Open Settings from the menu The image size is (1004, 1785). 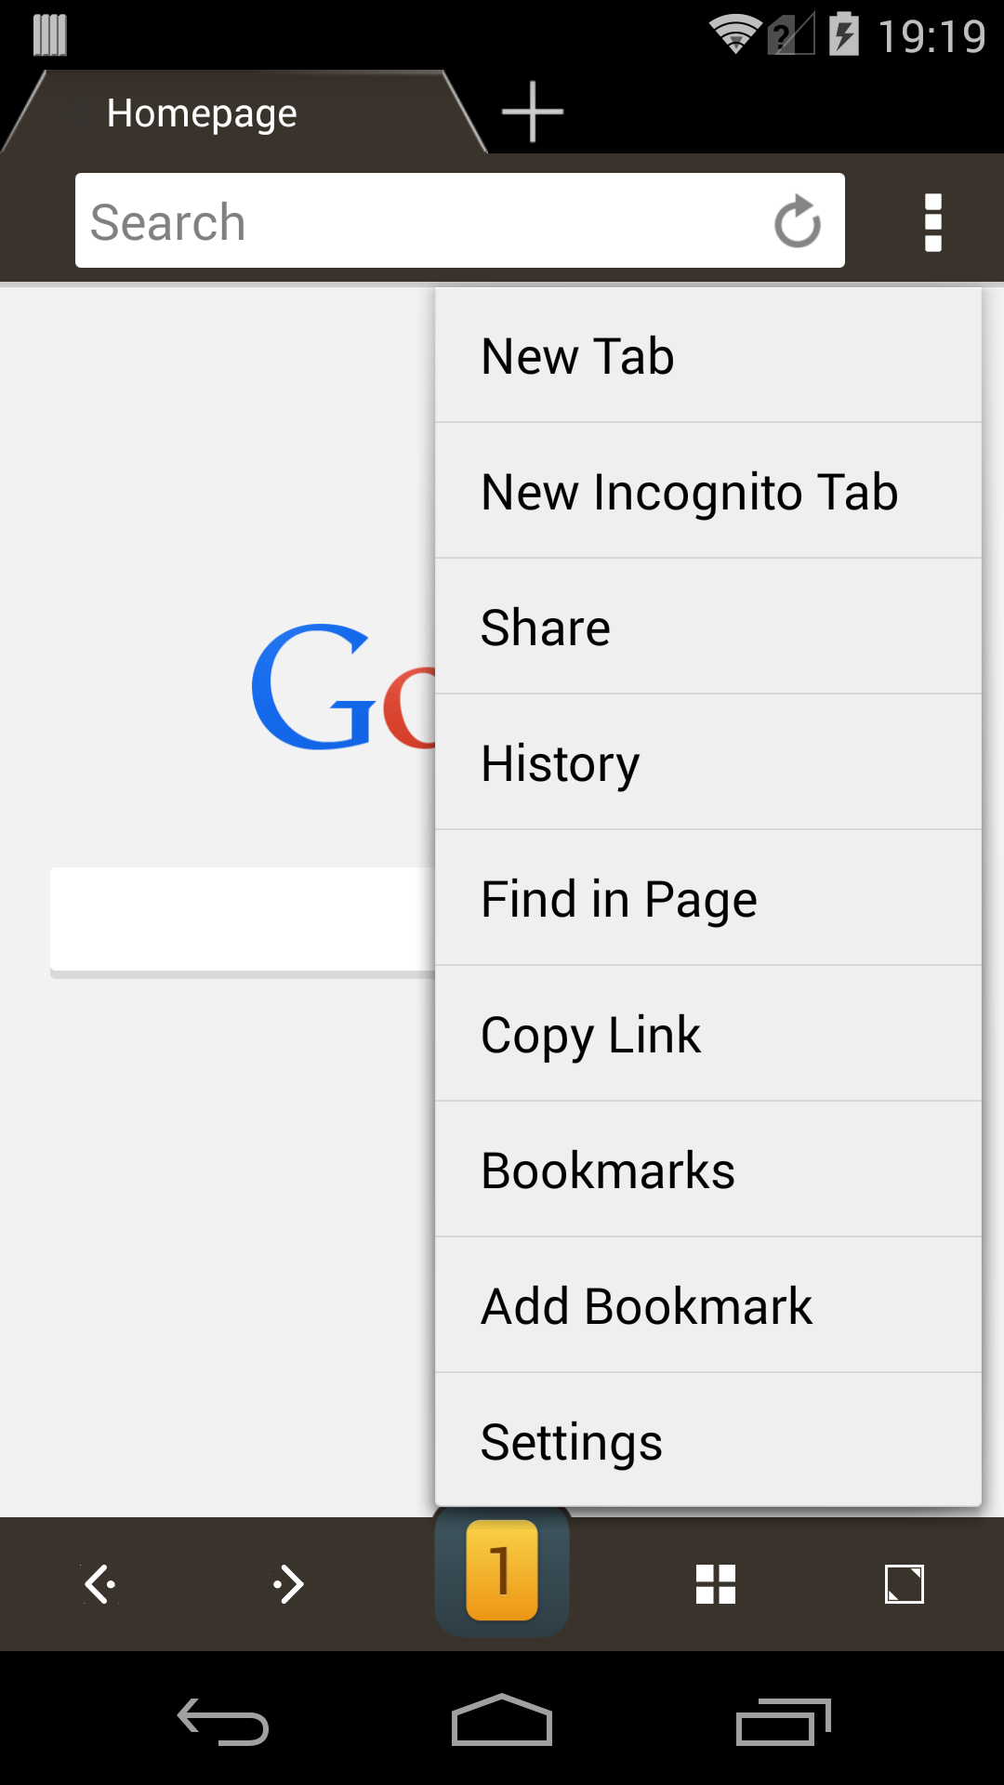point(708,1442)
